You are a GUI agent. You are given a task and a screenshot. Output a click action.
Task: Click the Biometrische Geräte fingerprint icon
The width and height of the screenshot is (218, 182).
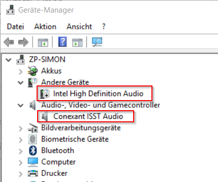point(33,139)
